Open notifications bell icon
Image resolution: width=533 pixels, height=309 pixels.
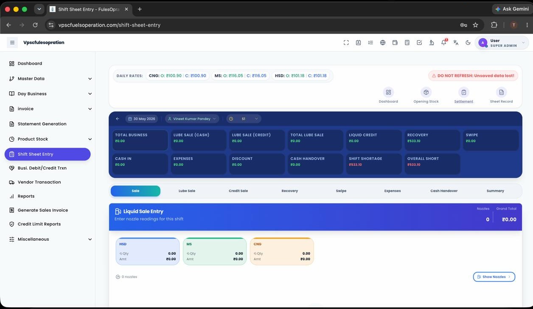[x=444, y=42]
